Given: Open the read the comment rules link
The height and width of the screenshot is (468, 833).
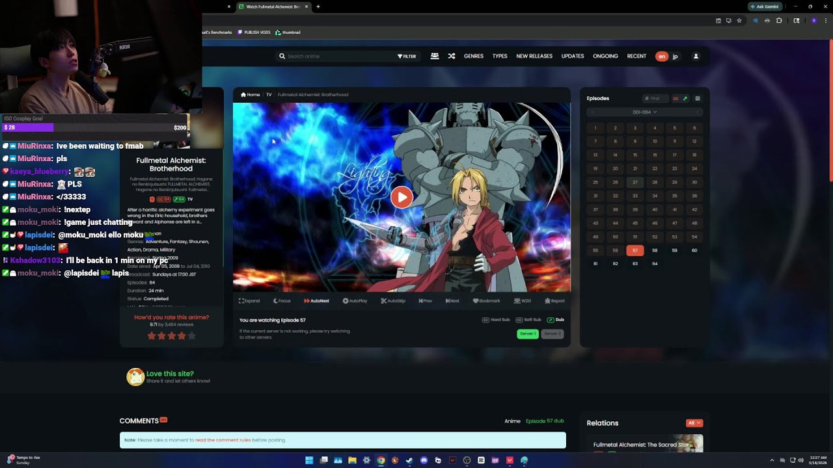Looking at the screenshot, I should [223, 440].
